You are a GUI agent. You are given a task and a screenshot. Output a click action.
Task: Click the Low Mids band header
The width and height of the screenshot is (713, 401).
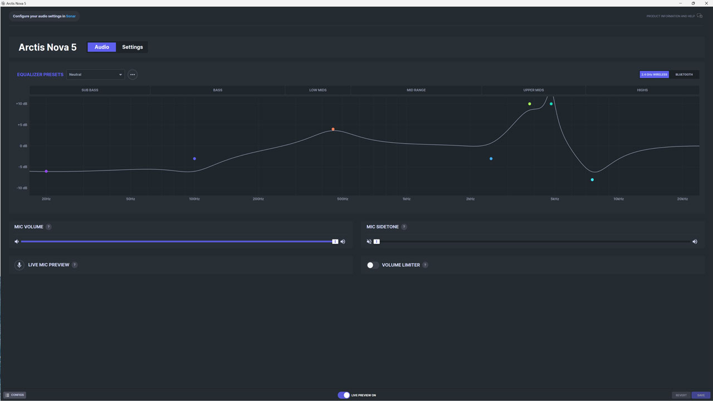[318, 90]
